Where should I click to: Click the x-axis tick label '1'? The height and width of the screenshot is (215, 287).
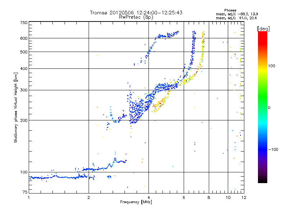29,197
